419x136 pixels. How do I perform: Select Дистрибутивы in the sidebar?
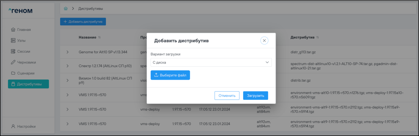click(28, 84)
